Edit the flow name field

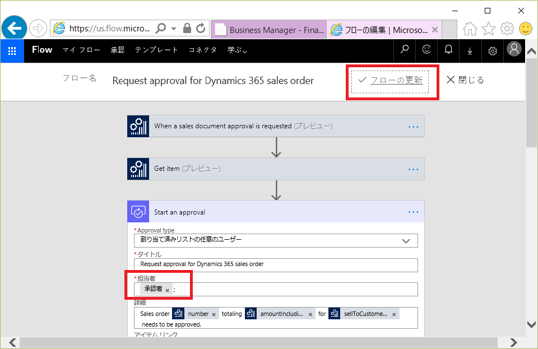coord(213,81)
